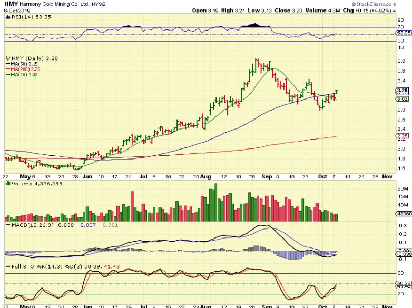Click the green up-arrow next to Chg percentage
The height and width of the screenshot is (308, 412).
point(394,11)
